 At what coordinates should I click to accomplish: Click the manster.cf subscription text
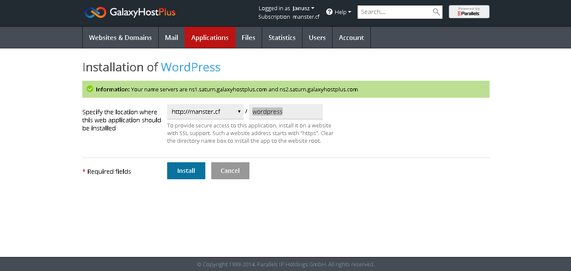(x=306, y=17)
